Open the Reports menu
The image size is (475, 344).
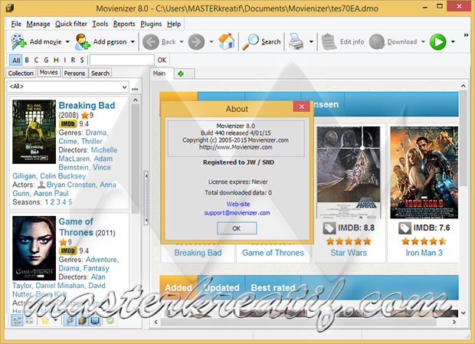tap(124, 24)
